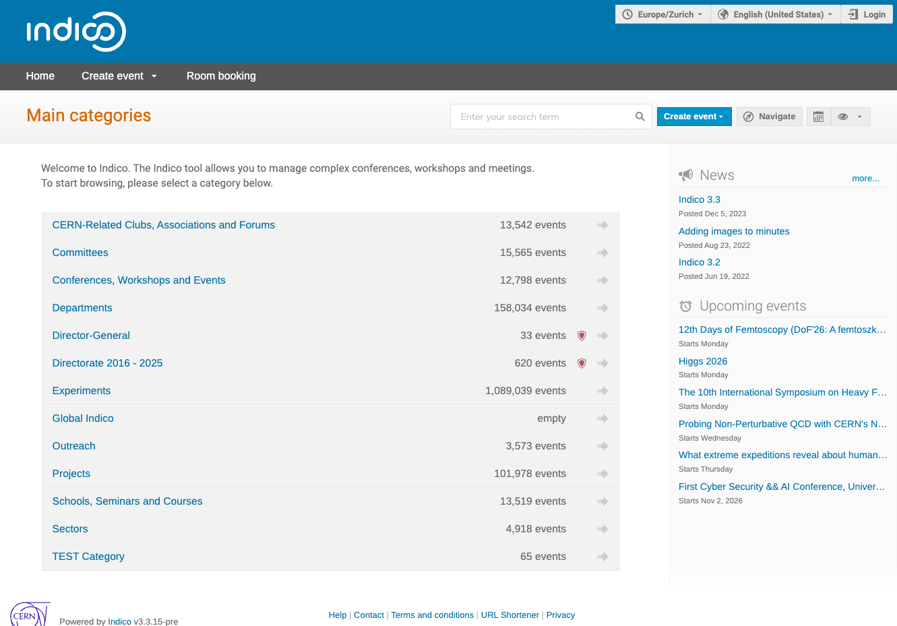Click the search magnifier icon
This screenshot has width=897, height=626.
640,117
